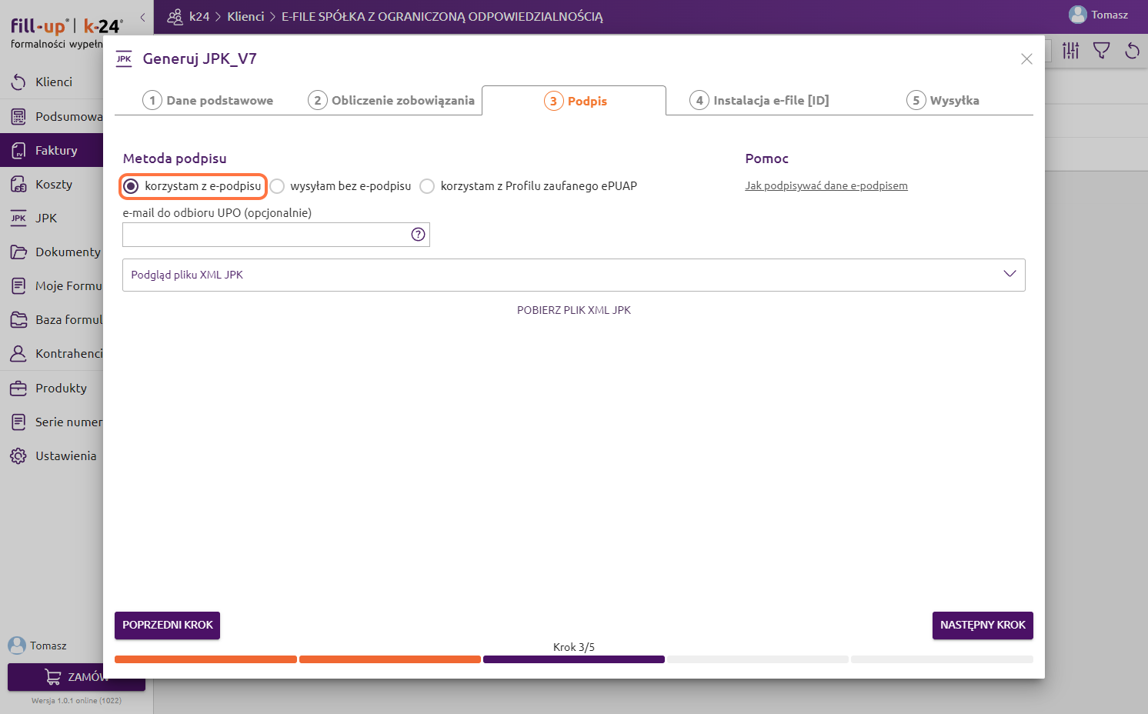Click the Ustawienia gear icon
The image size is (1148, 714).
18,456
